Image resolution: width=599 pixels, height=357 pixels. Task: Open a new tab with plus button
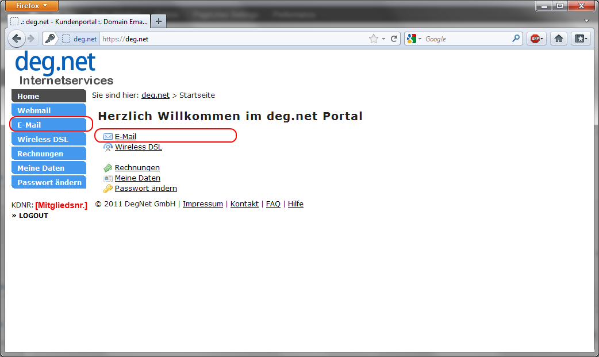[159, 21]
